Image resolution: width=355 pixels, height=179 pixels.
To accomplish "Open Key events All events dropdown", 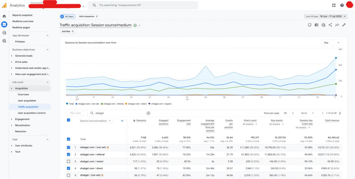I will pos(276,124).
